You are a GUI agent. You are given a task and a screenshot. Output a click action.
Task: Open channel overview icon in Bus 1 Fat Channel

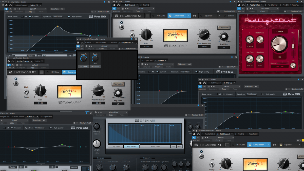click(147, 16)
